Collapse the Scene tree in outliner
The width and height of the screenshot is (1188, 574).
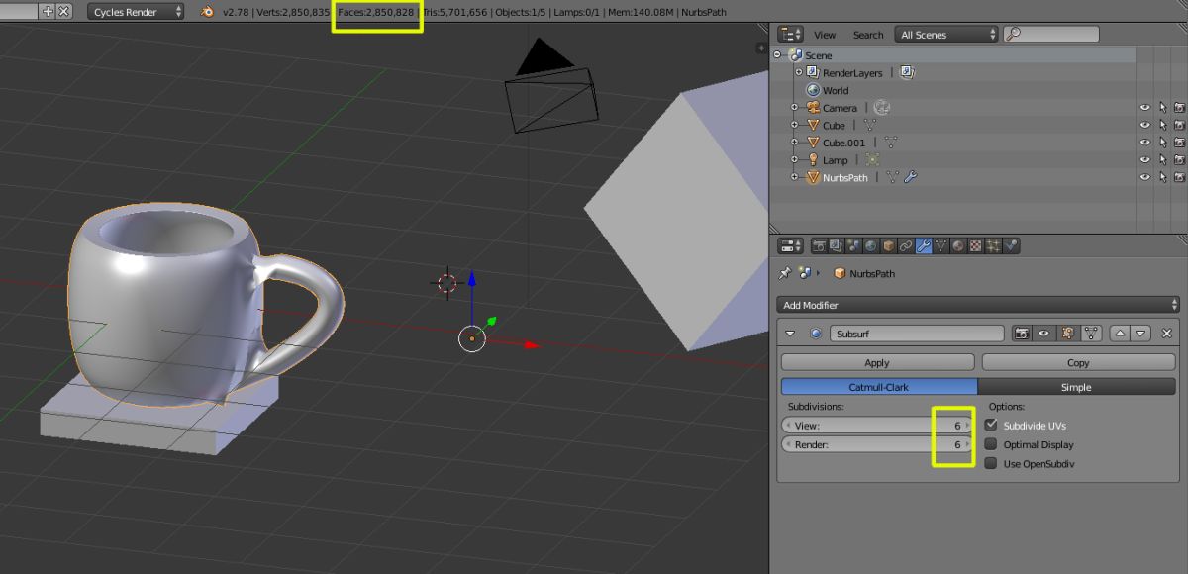(778, 55)
